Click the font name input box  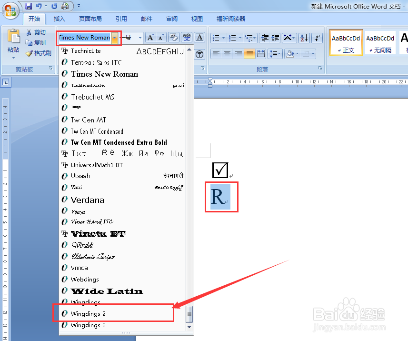pos(85,38)
